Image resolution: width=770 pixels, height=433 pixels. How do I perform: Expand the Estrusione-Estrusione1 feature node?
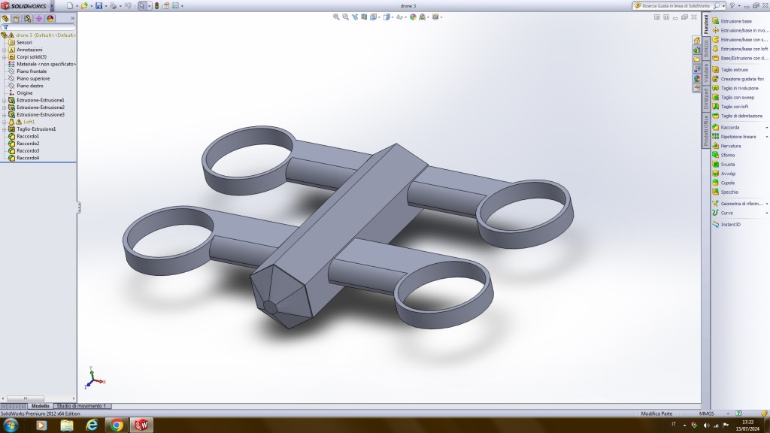4,100
